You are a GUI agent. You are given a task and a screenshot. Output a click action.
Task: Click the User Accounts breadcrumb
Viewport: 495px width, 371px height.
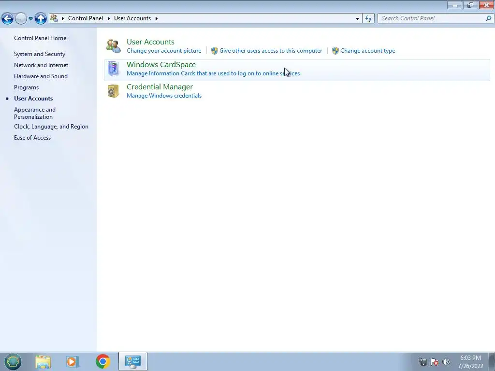click(x=132, y=18)
